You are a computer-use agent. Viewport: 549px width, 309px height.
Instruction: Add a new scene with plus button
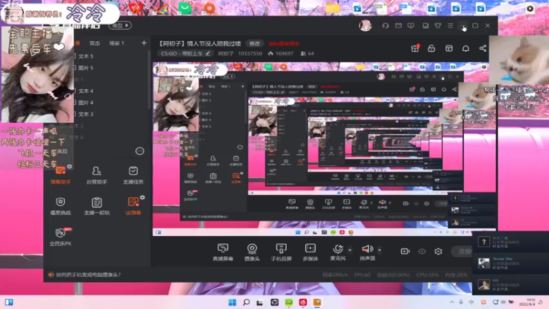click(x=144, y=43)
